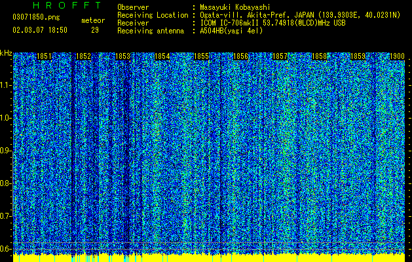Click the 0.8 kHz axis label
Image resolution: width=412 pixels, height=262 pixels.
[5, 183]
